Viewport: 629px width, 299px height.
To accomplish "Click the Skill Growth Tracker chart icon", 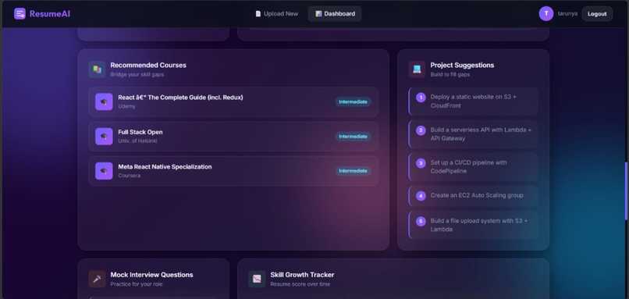I will pyautogui.click(x=257, y=279).
